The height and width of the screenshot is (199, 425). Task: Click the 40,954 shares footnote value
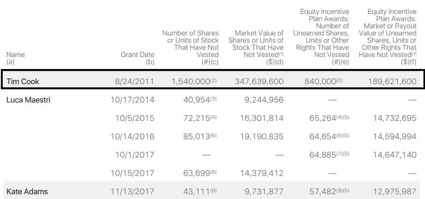click(x=200, y=100)
